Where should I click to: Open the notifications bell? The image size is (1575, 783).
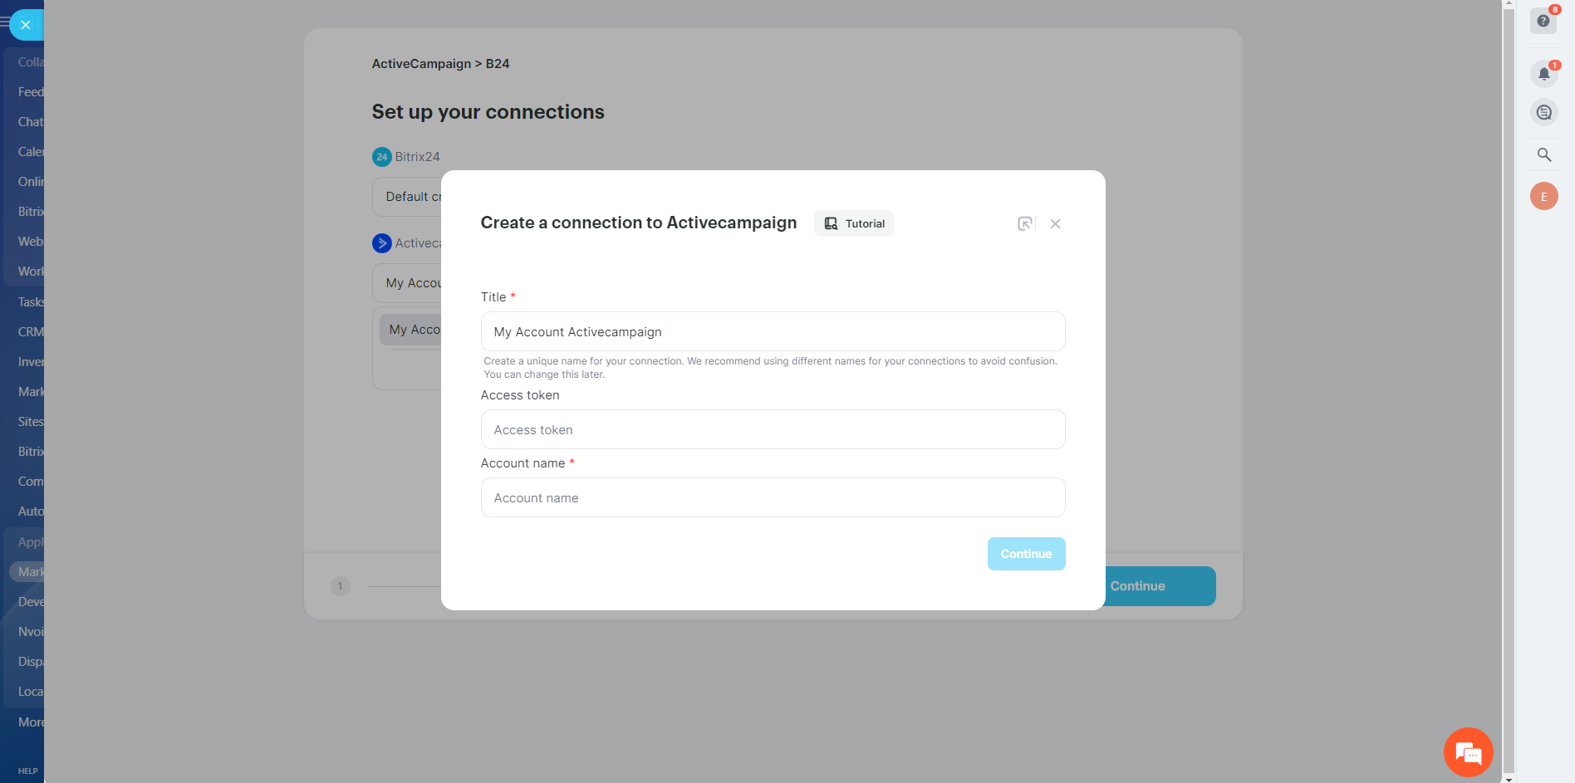click(1543, 74)
